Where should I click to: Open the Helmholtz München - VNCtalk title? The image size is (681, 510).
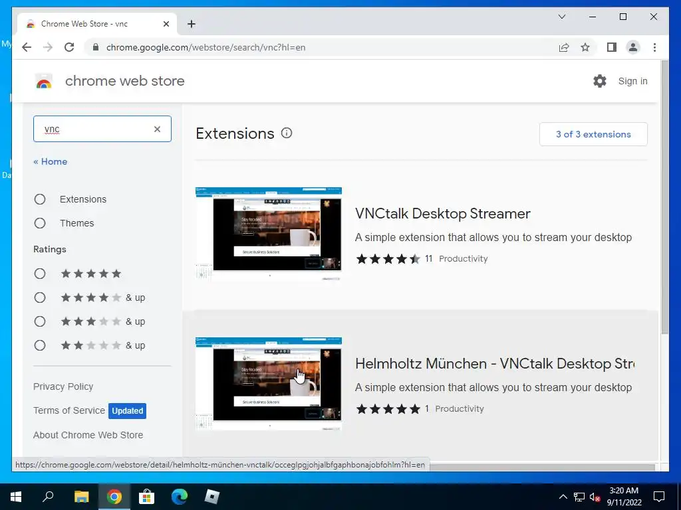[495, 363]
